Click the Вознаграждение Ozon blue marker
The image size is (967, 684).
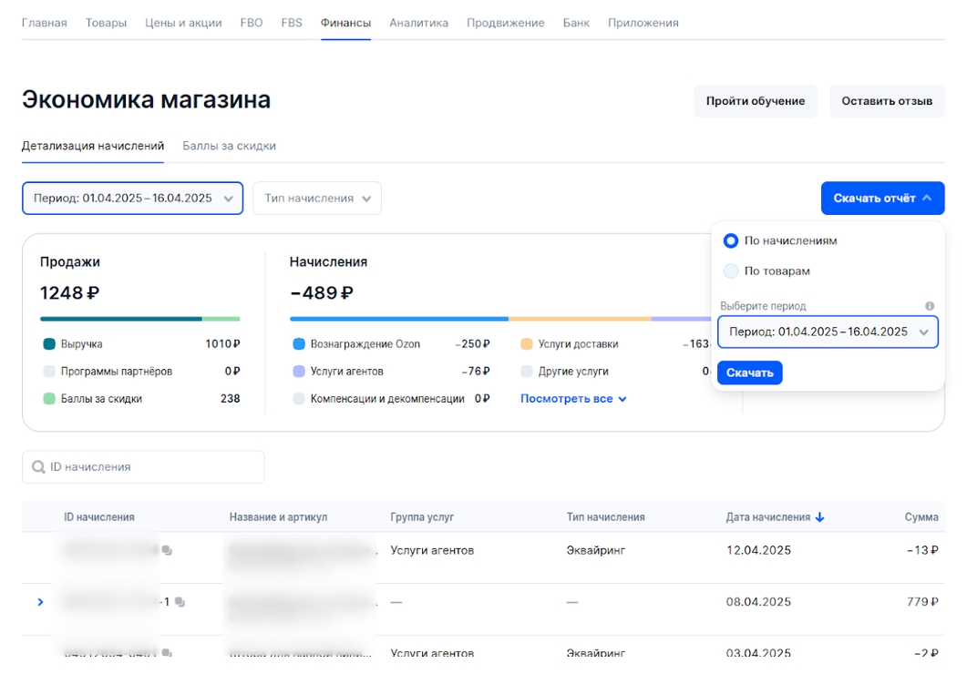coord(299,344)
